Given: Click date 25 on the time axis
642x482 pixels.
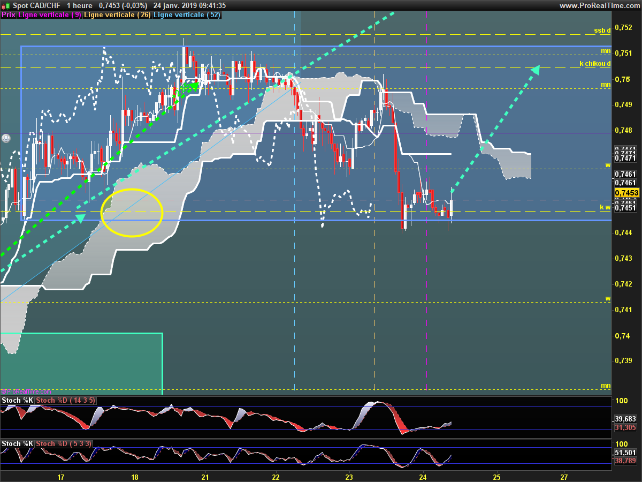Looking at the screenshot, I should pos(496,477).
